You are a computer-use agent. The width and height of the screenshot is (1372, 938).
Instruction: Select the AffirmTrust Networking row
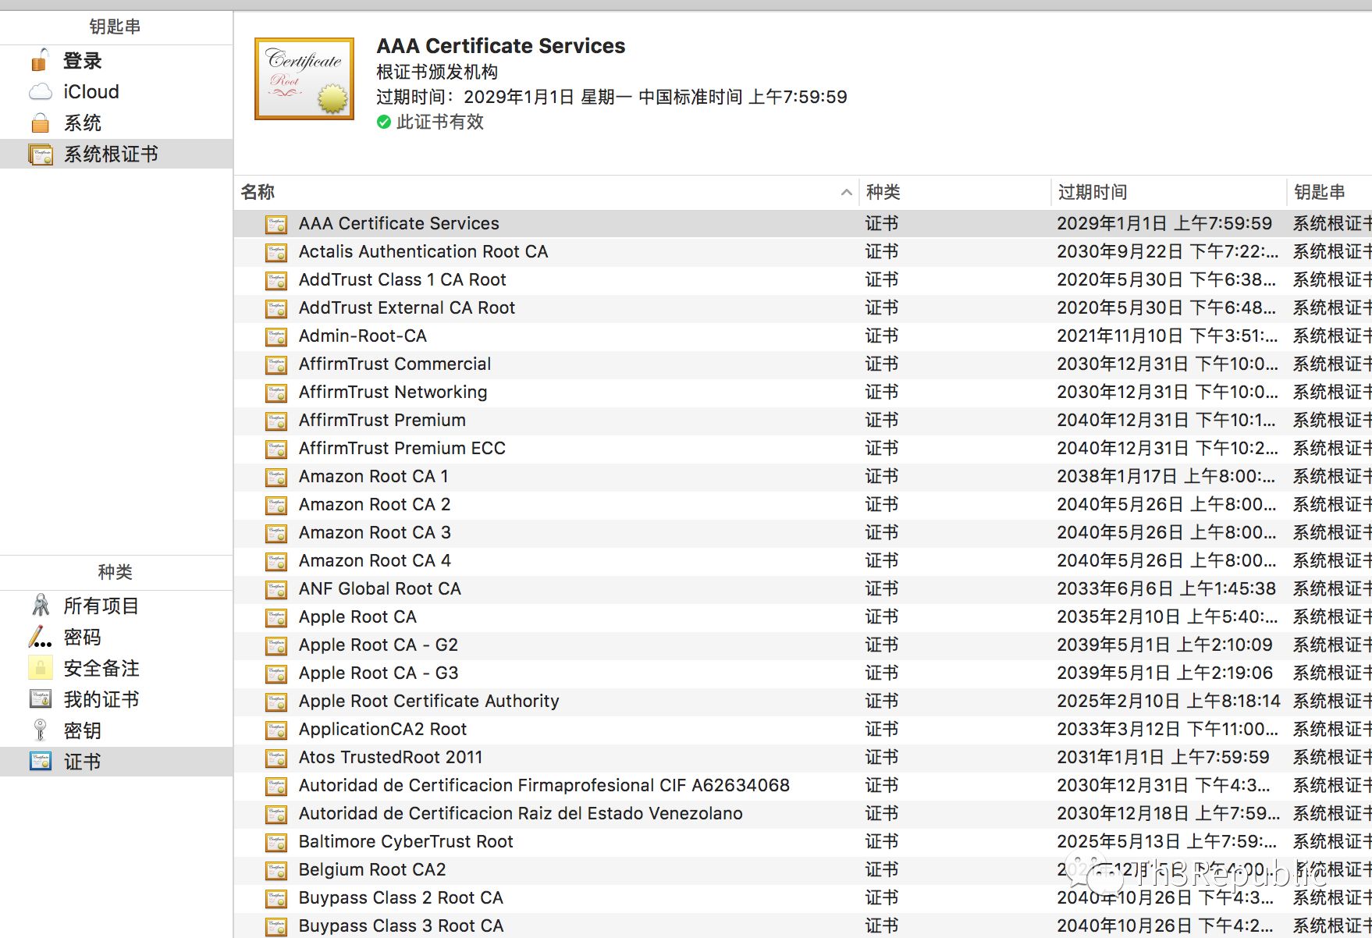pyautogui.click(x=802, y=393)
